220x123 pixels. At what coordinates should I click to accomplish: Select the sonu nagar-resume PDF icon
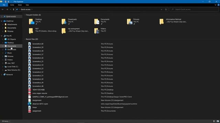pyautogui.click(x=30, y=93)
